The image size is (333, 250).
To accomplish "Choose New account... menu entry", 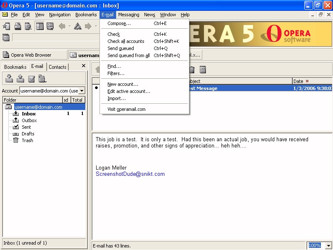I will (144, 84).
